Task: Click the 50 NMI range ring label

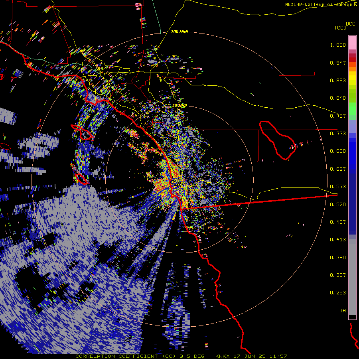Action: (179, 106)
